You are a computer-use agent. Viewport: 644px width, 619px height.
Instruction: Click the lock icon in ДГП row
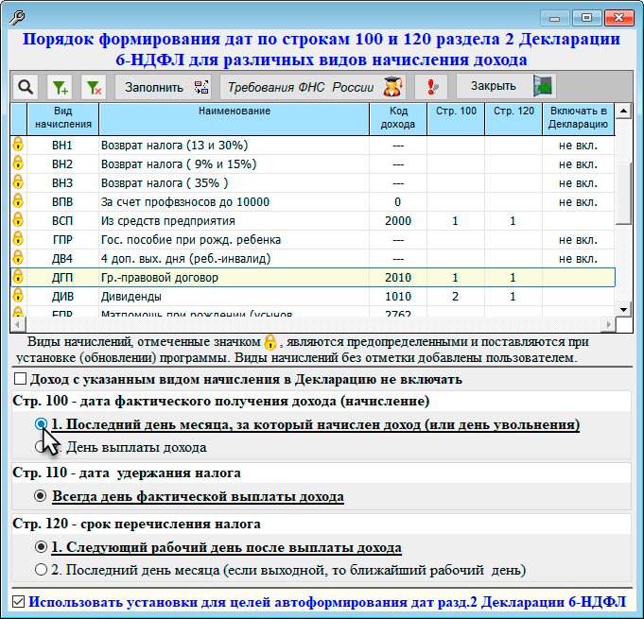click(18, 277)
